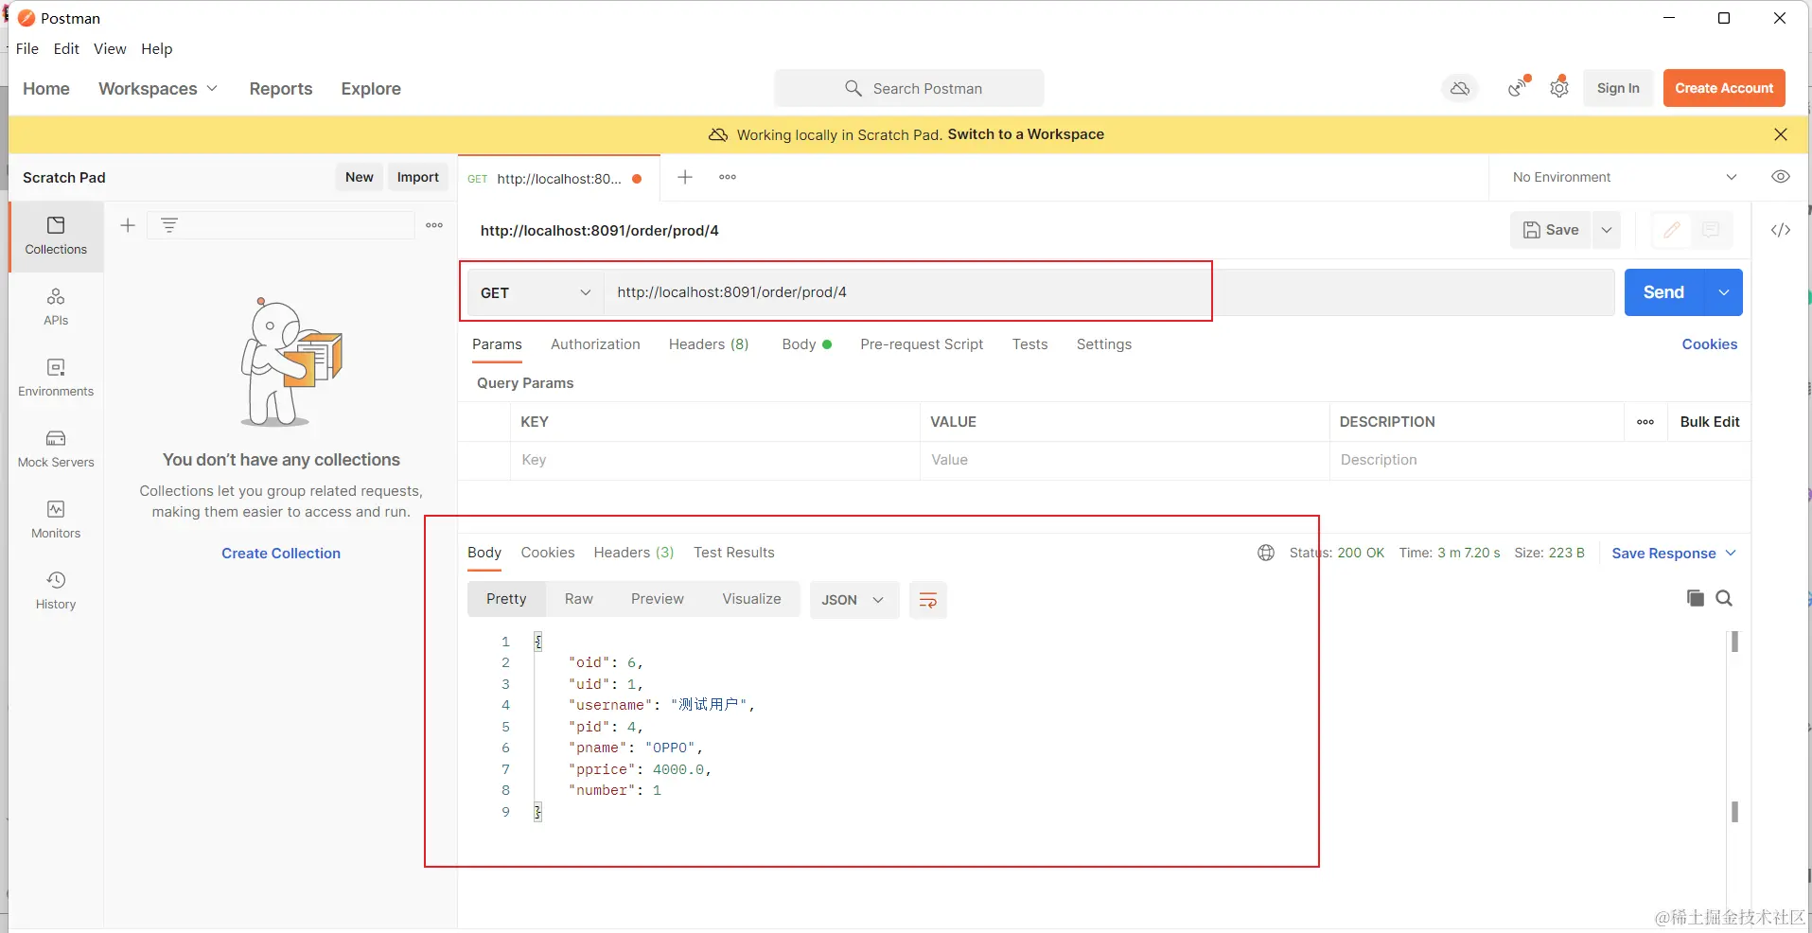Image resolution: width=1812 pixels, height=933 pixels.
Task: Click the request URL input field
Action: pos(1109,292)
